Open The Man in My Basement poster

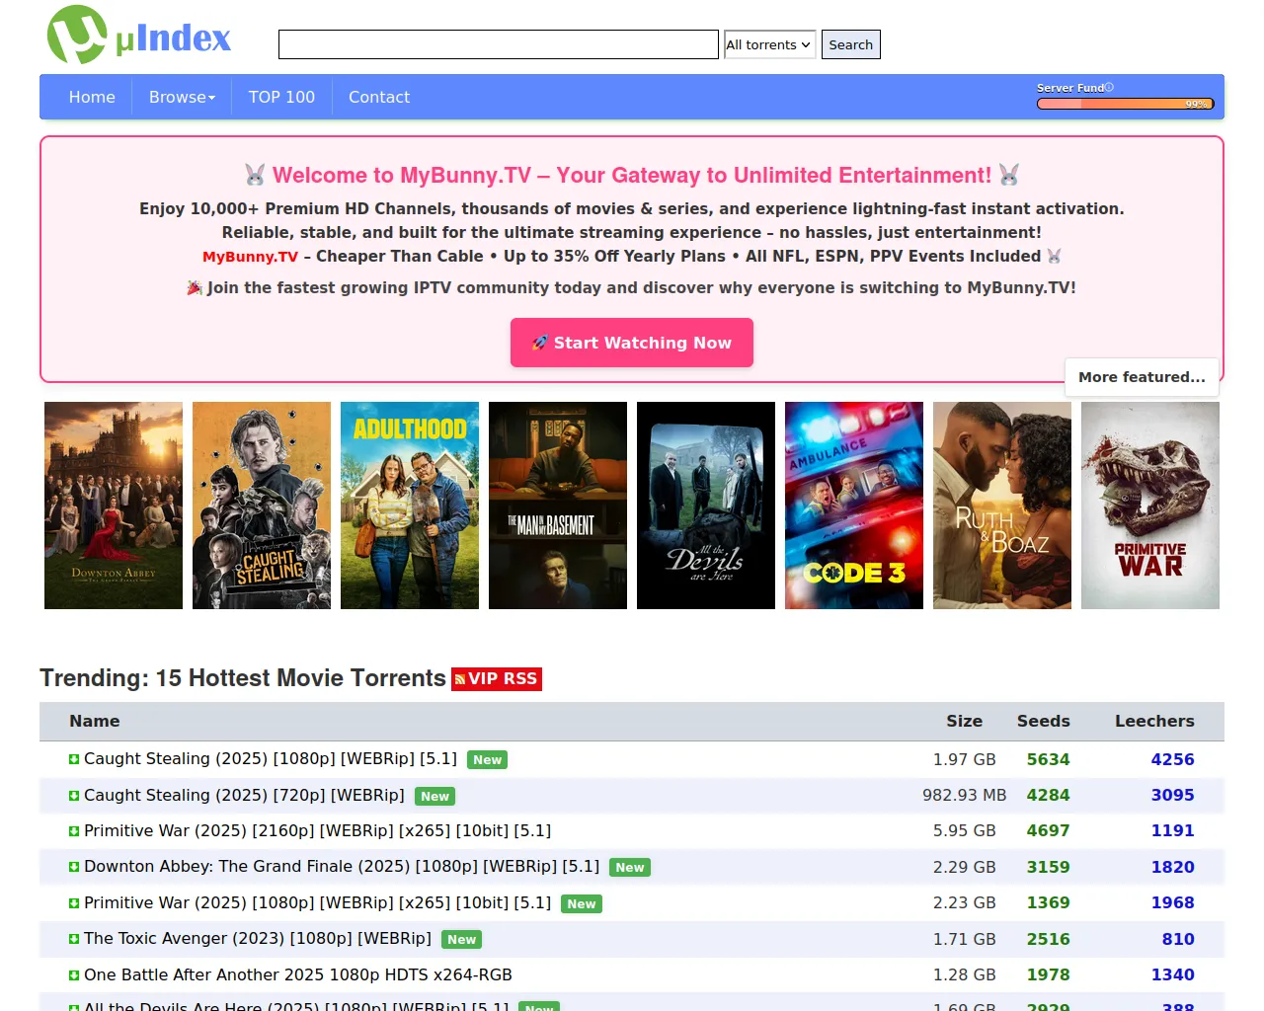click(x=558, y=505)
